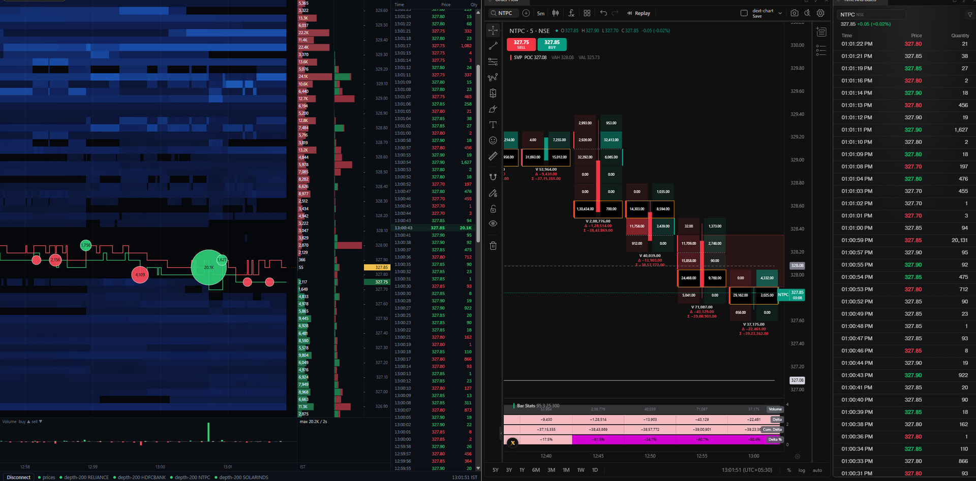976x481 pixels.
Task: Remove drawings with the trash icon
Action: (x=493, y=246)
